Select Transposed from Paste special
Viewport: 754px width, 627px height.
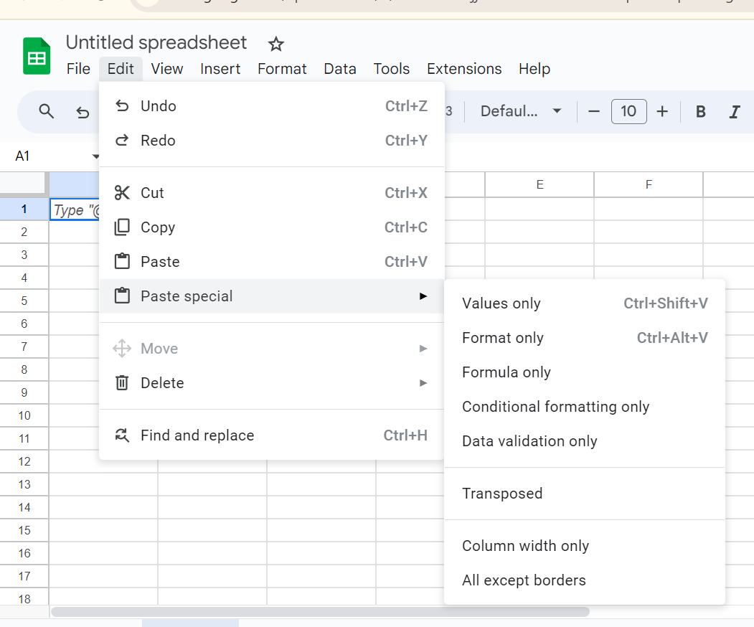point(502,494)
